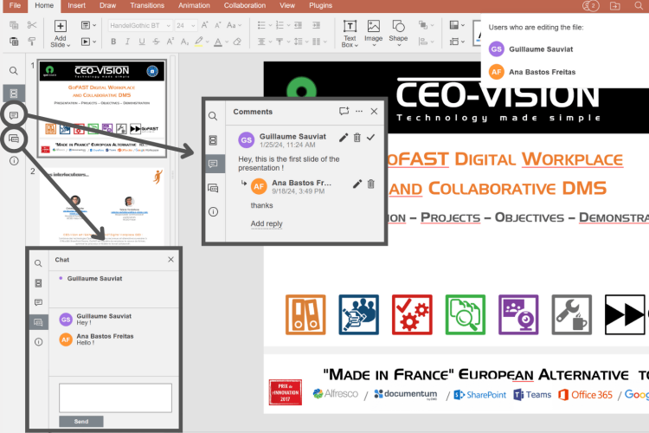Screen dimensions: 649x433
Task: Switch to the Collaboration tab
Action: click(244, 5)
